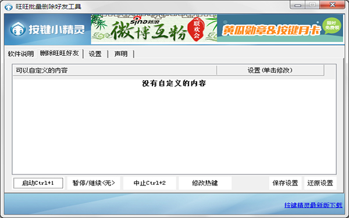Switch to the 设置 tab

[95, 54]
